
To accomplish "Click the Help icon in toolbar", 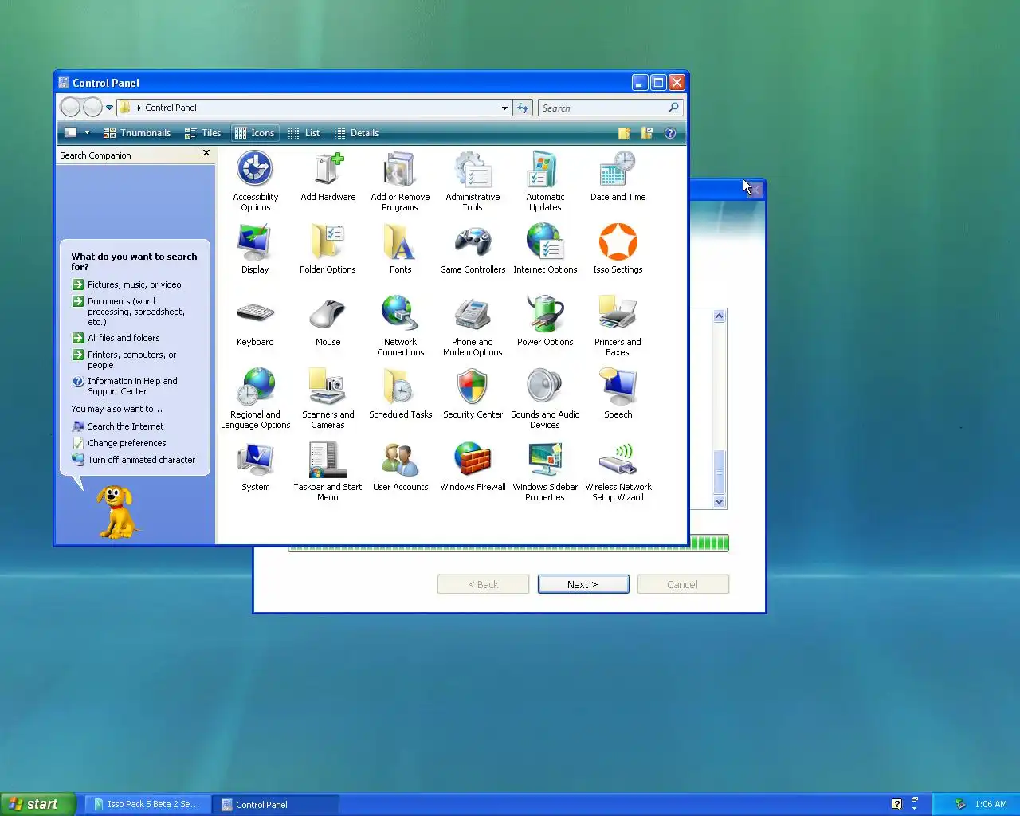I will tap(670, 133).
